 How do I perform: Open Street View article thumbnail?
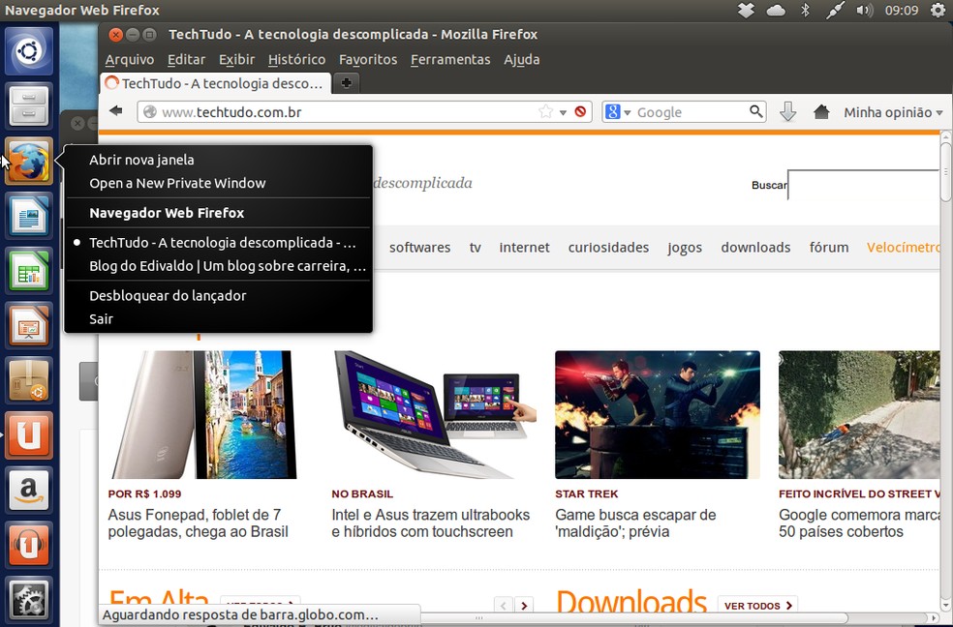pyautogui.click(x=859, y=414)
